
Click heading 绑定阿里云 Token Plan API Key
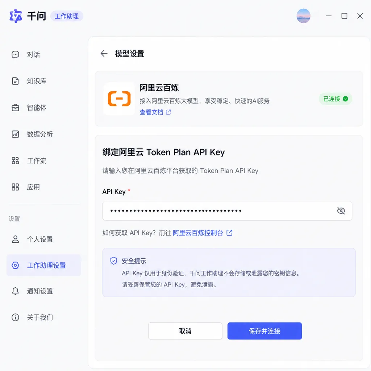point(163,152)
